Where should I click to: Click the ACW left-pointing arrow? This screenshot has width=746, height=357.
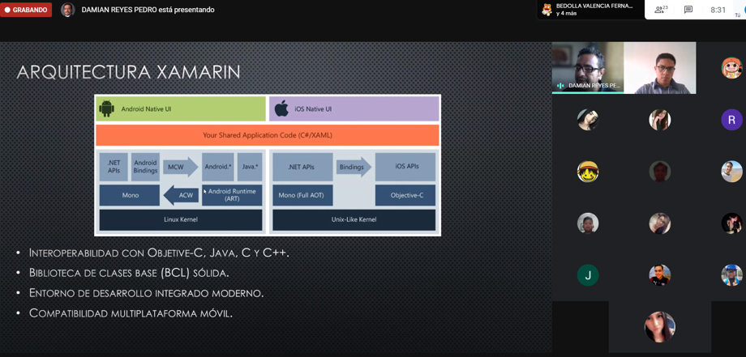[180, 195]
